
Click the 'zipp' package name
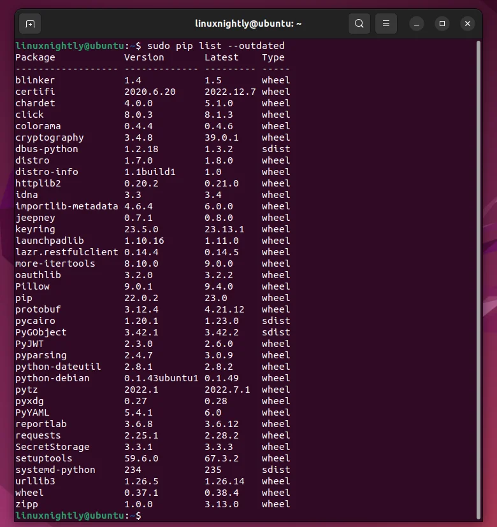(27, 505)
